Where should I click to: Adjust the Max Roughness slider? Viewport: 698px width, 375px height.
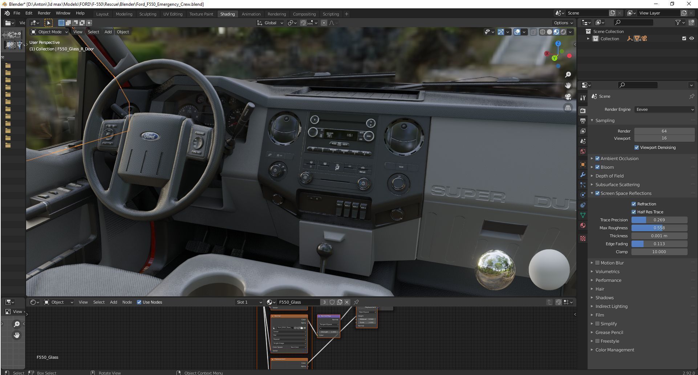point(659,228)
